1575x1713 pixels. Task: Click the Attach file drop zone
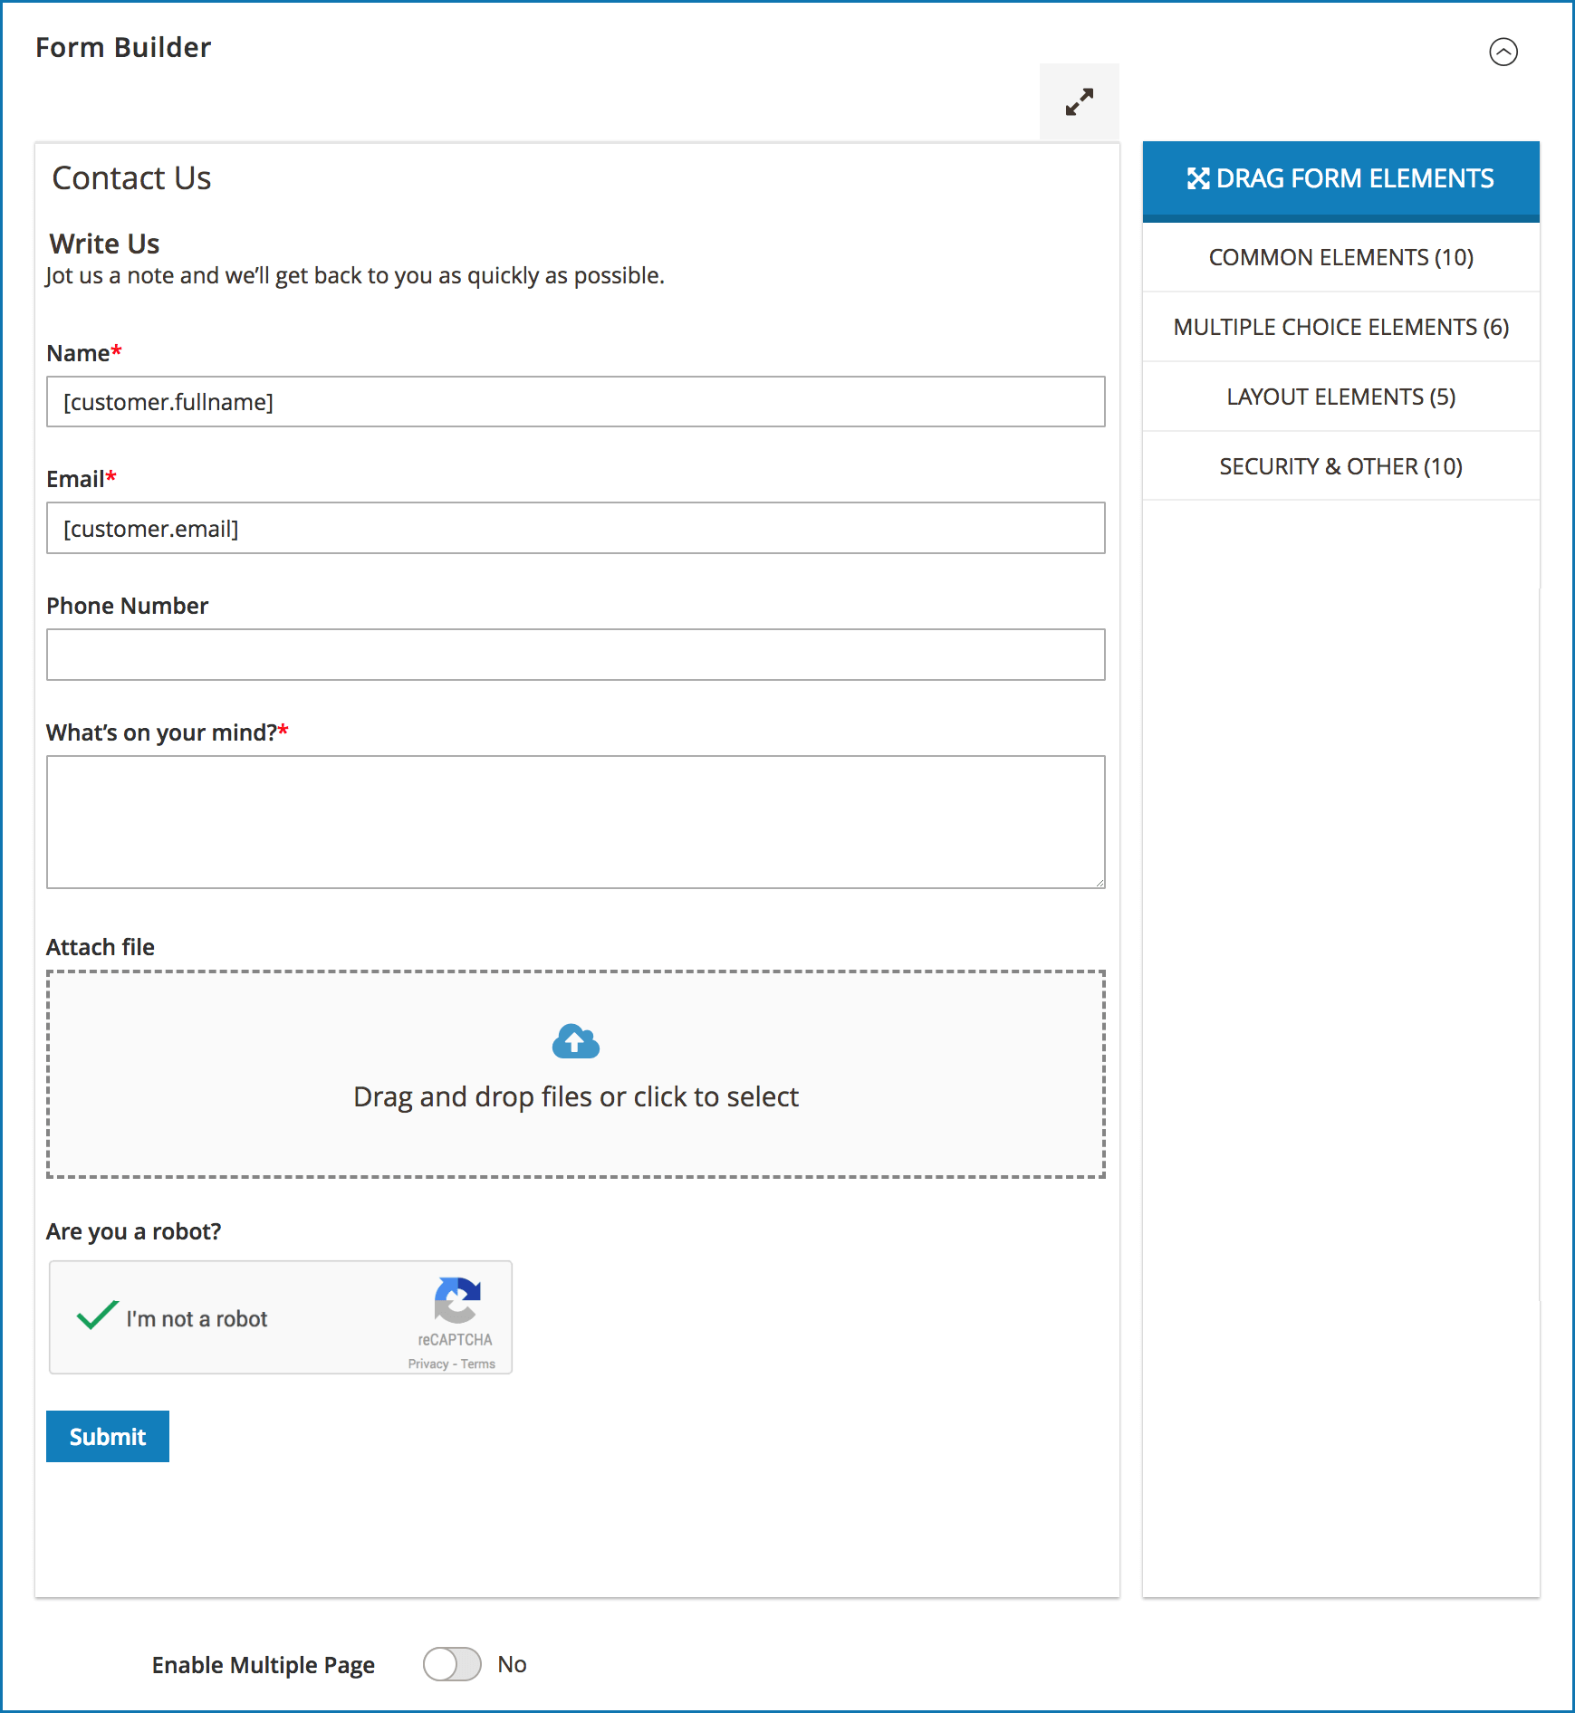(x=576, y=1075)
